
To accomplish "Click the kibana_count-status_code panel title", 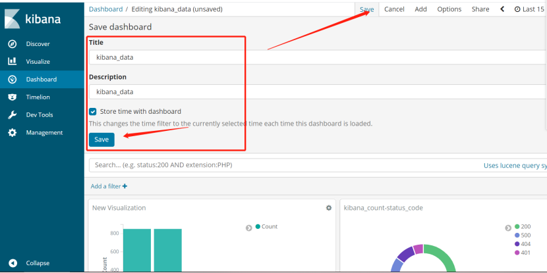I will tap(384, 208).
